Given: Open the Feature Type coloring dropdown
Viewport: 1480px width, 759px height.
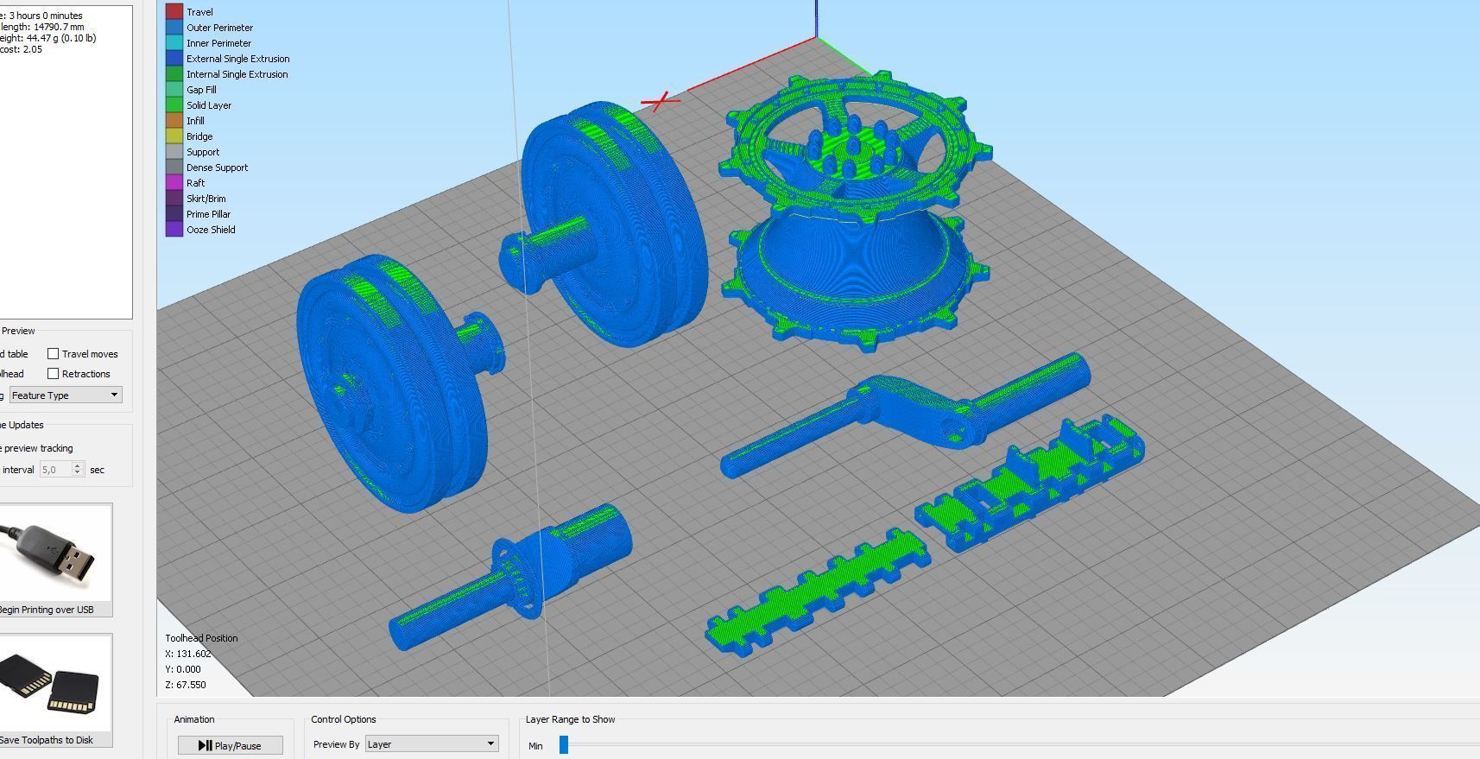Looking at the screenshot, I should (66, 395).
